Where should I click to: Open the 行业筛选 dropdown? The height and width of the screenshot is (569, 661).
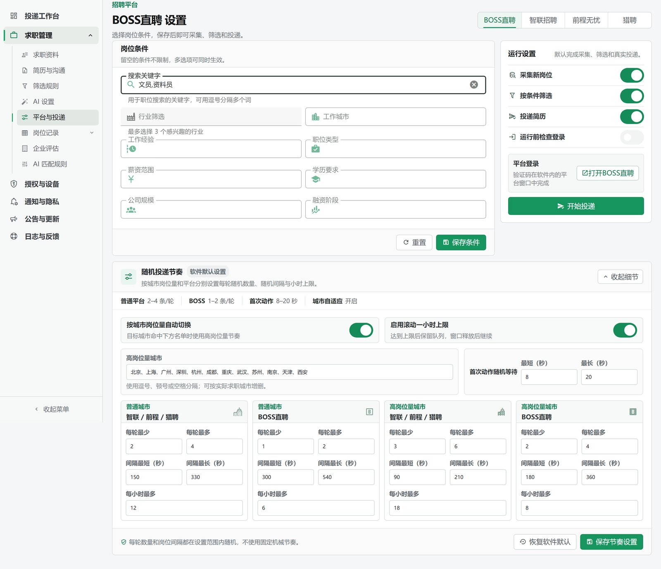tap(211, 117)
